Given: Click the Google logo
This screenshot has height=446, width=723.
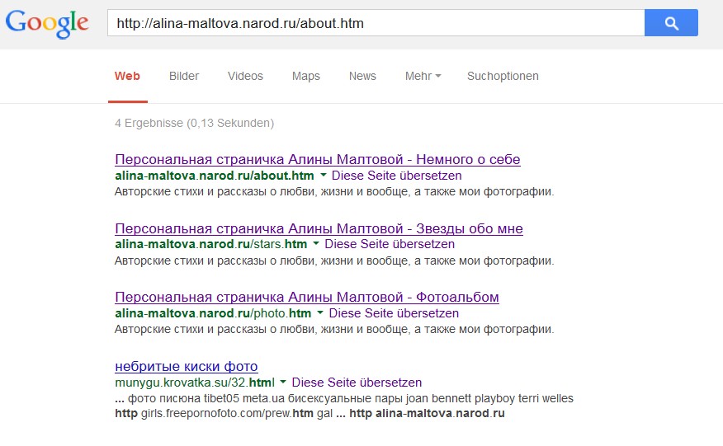Looking at the screenshot, I should tap(46, 24).
